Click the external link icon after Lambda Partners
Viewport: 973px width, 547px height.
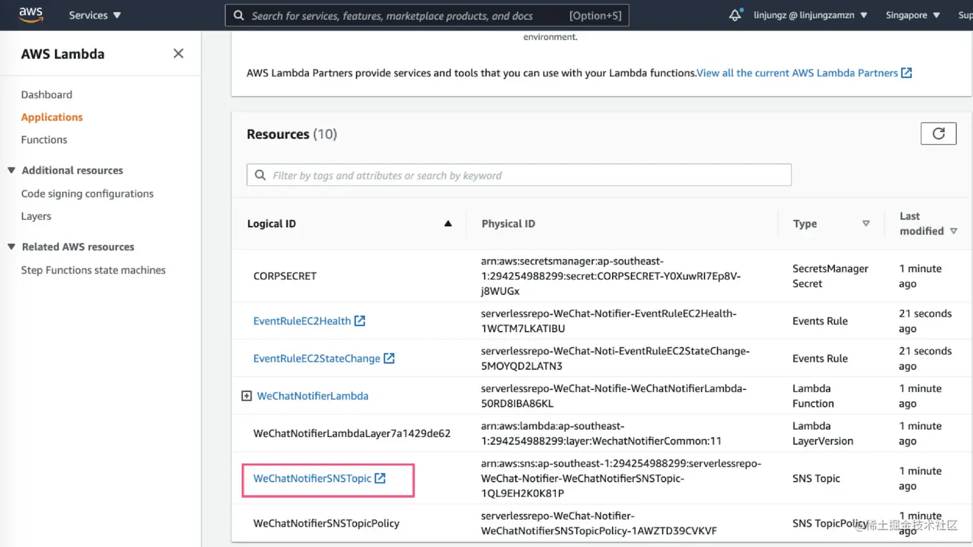point(906,73)
